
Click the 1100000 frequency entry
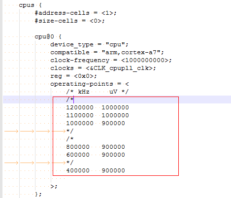(x=80, y=115)
